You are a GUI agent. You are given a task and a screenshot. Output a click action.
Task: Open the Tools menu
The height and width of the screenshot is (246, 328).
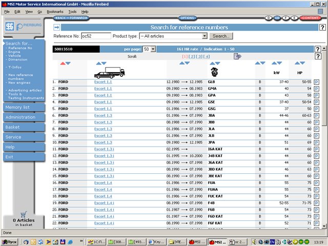tap(72, 12)
